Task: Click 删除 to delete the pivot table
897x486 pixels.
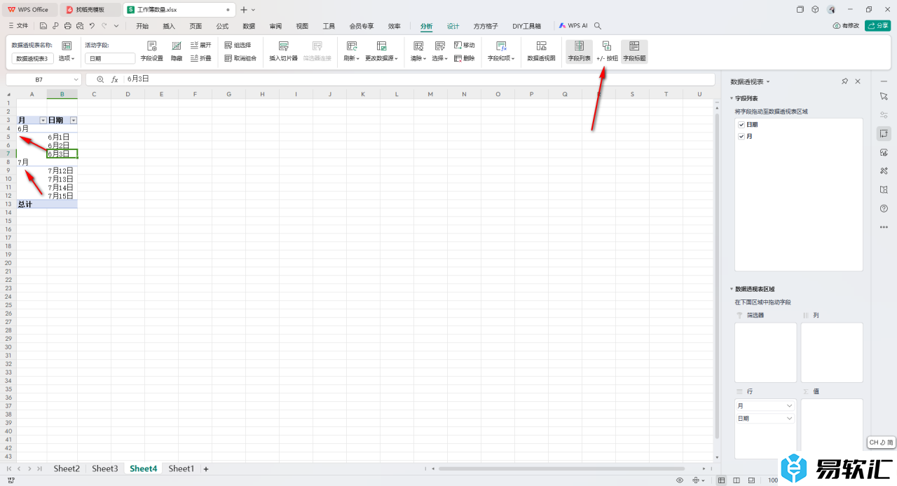Action: click(464, 58)
